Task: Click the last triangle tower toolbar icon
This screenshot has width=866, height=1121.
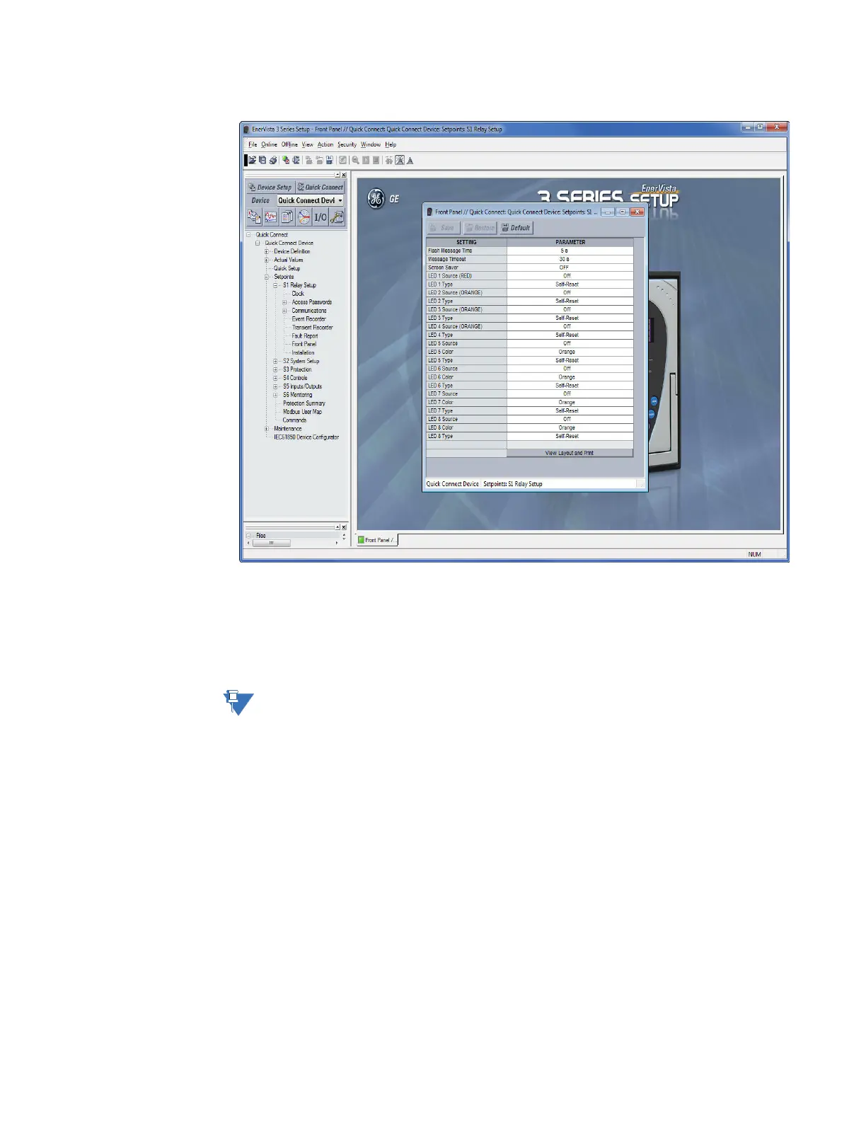Action: [410, 161]
